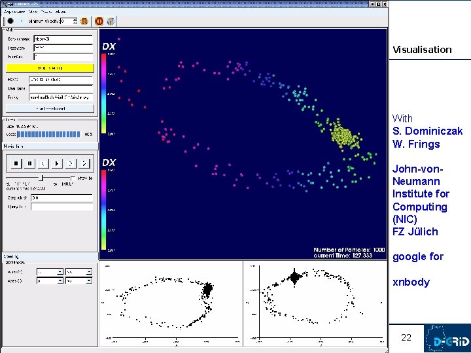
Task: Start playback with the play triangle button
Action: pos(57,163)
